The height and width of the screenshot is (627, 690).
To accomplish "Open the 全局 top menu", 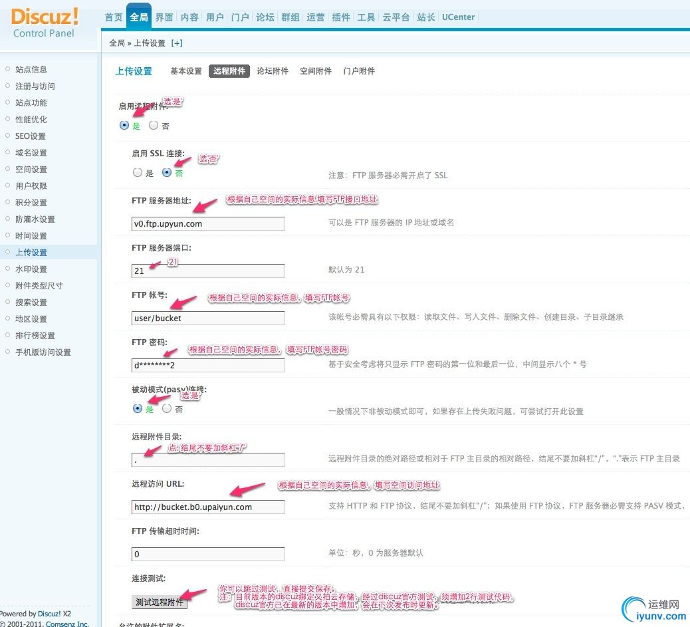I will pyautogui.click(x=139, y=17).
